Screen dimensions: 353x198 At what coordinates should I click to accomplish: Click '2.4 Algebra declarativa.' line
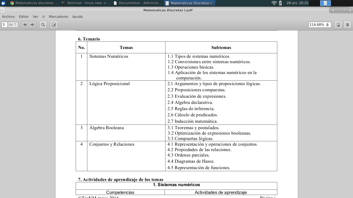click(190, 102)
